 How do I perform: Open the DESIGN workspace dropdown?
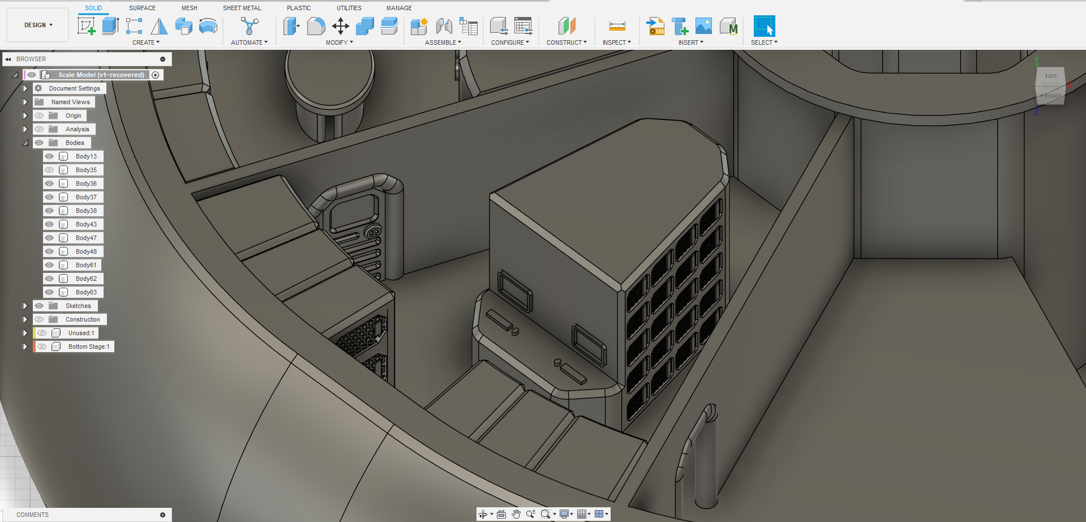pos(38,25)
